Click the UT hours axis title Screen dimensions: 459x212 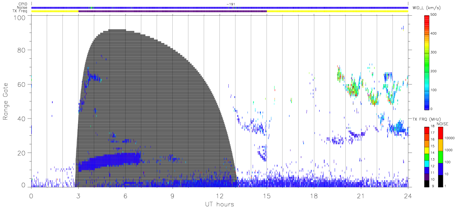219,205
